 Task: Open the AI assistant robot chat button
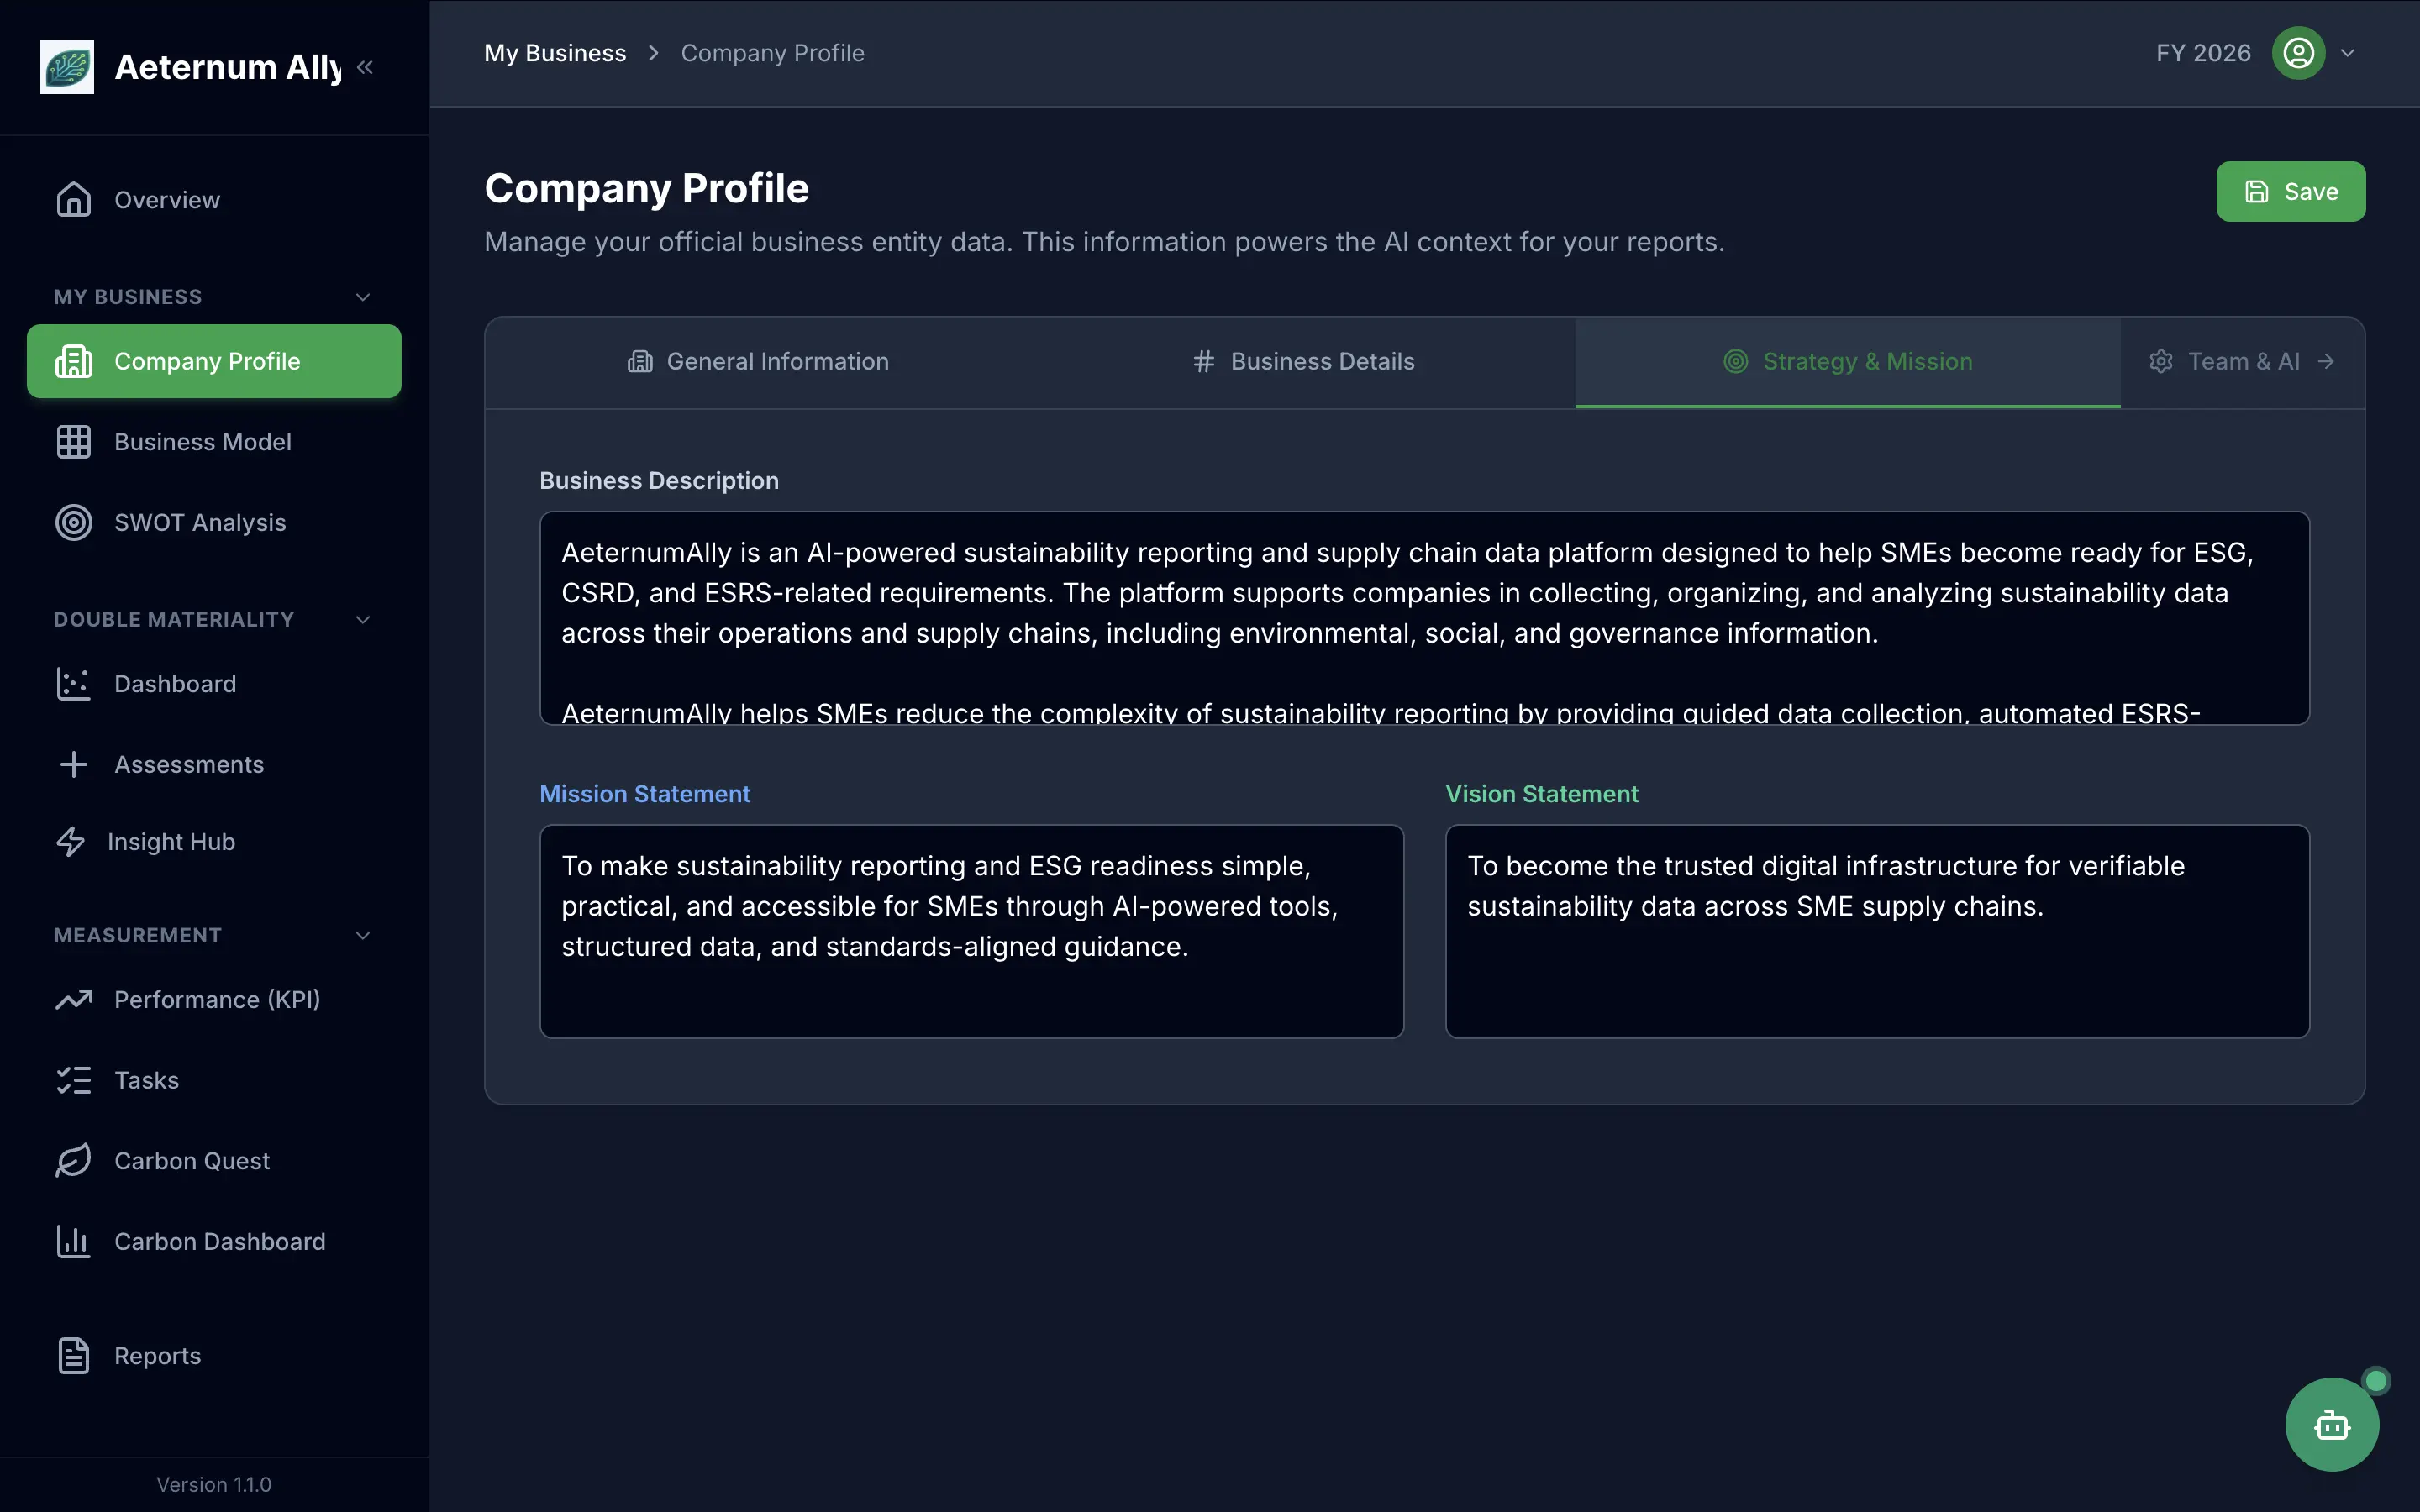pos(2332,1424)
